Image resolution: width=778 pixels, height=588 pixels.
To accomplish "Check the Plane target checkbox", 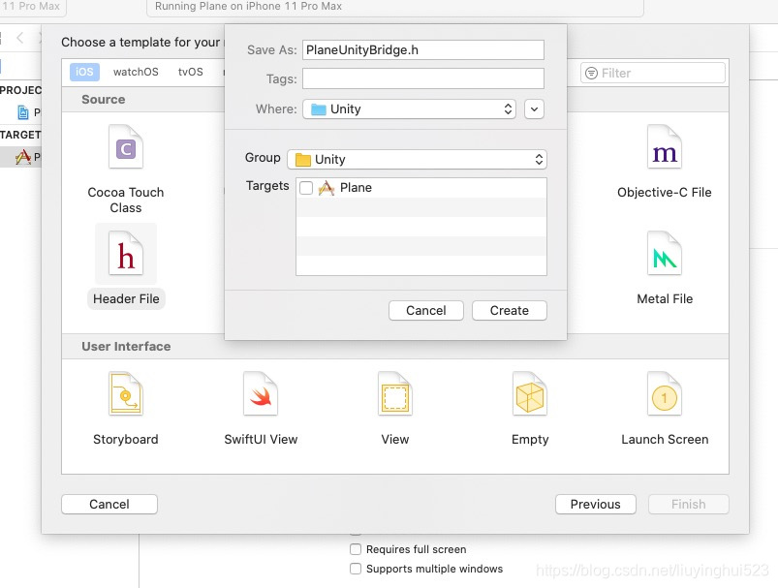I will [306, 188].
